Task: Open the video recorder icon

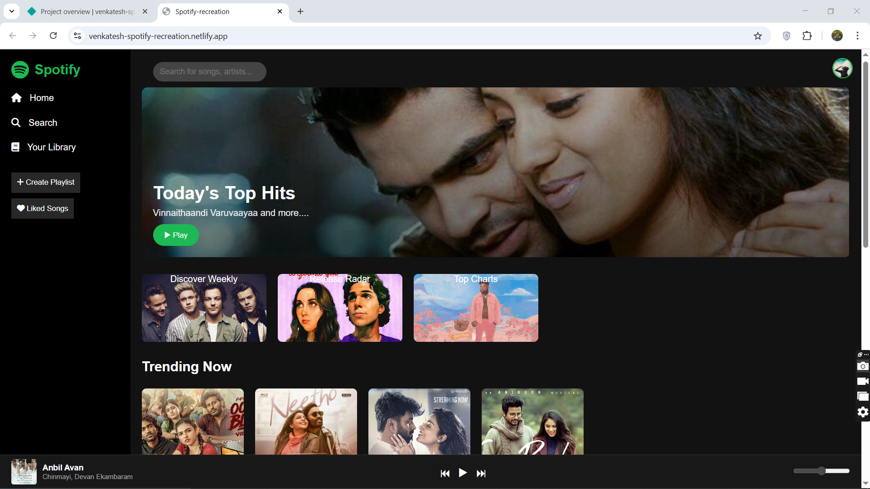Action: pyautogui.click(x=863, y=381)
